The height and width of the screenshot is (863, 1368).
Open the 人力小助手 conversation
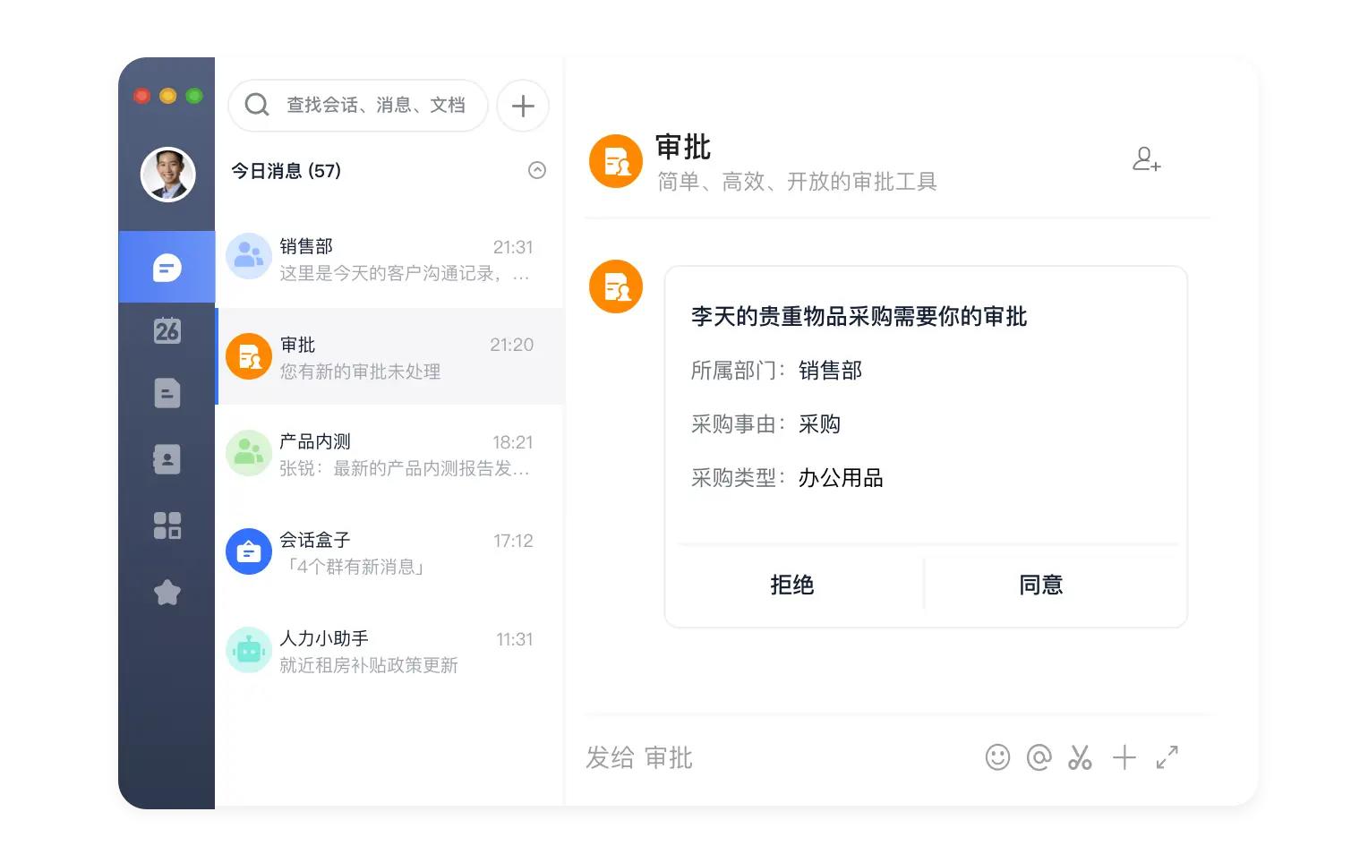(389, 651)
